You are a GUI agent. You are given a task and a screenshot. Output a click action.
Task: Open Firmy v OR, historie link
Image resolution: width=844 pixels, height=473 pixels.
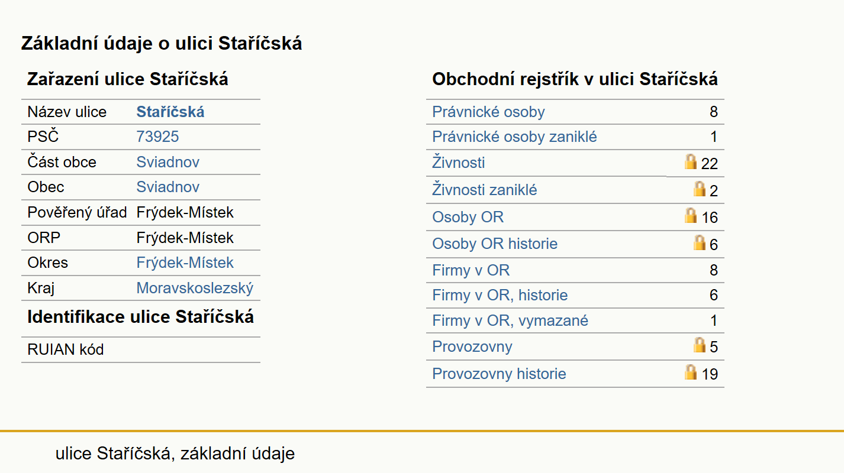tap(500, 295)
